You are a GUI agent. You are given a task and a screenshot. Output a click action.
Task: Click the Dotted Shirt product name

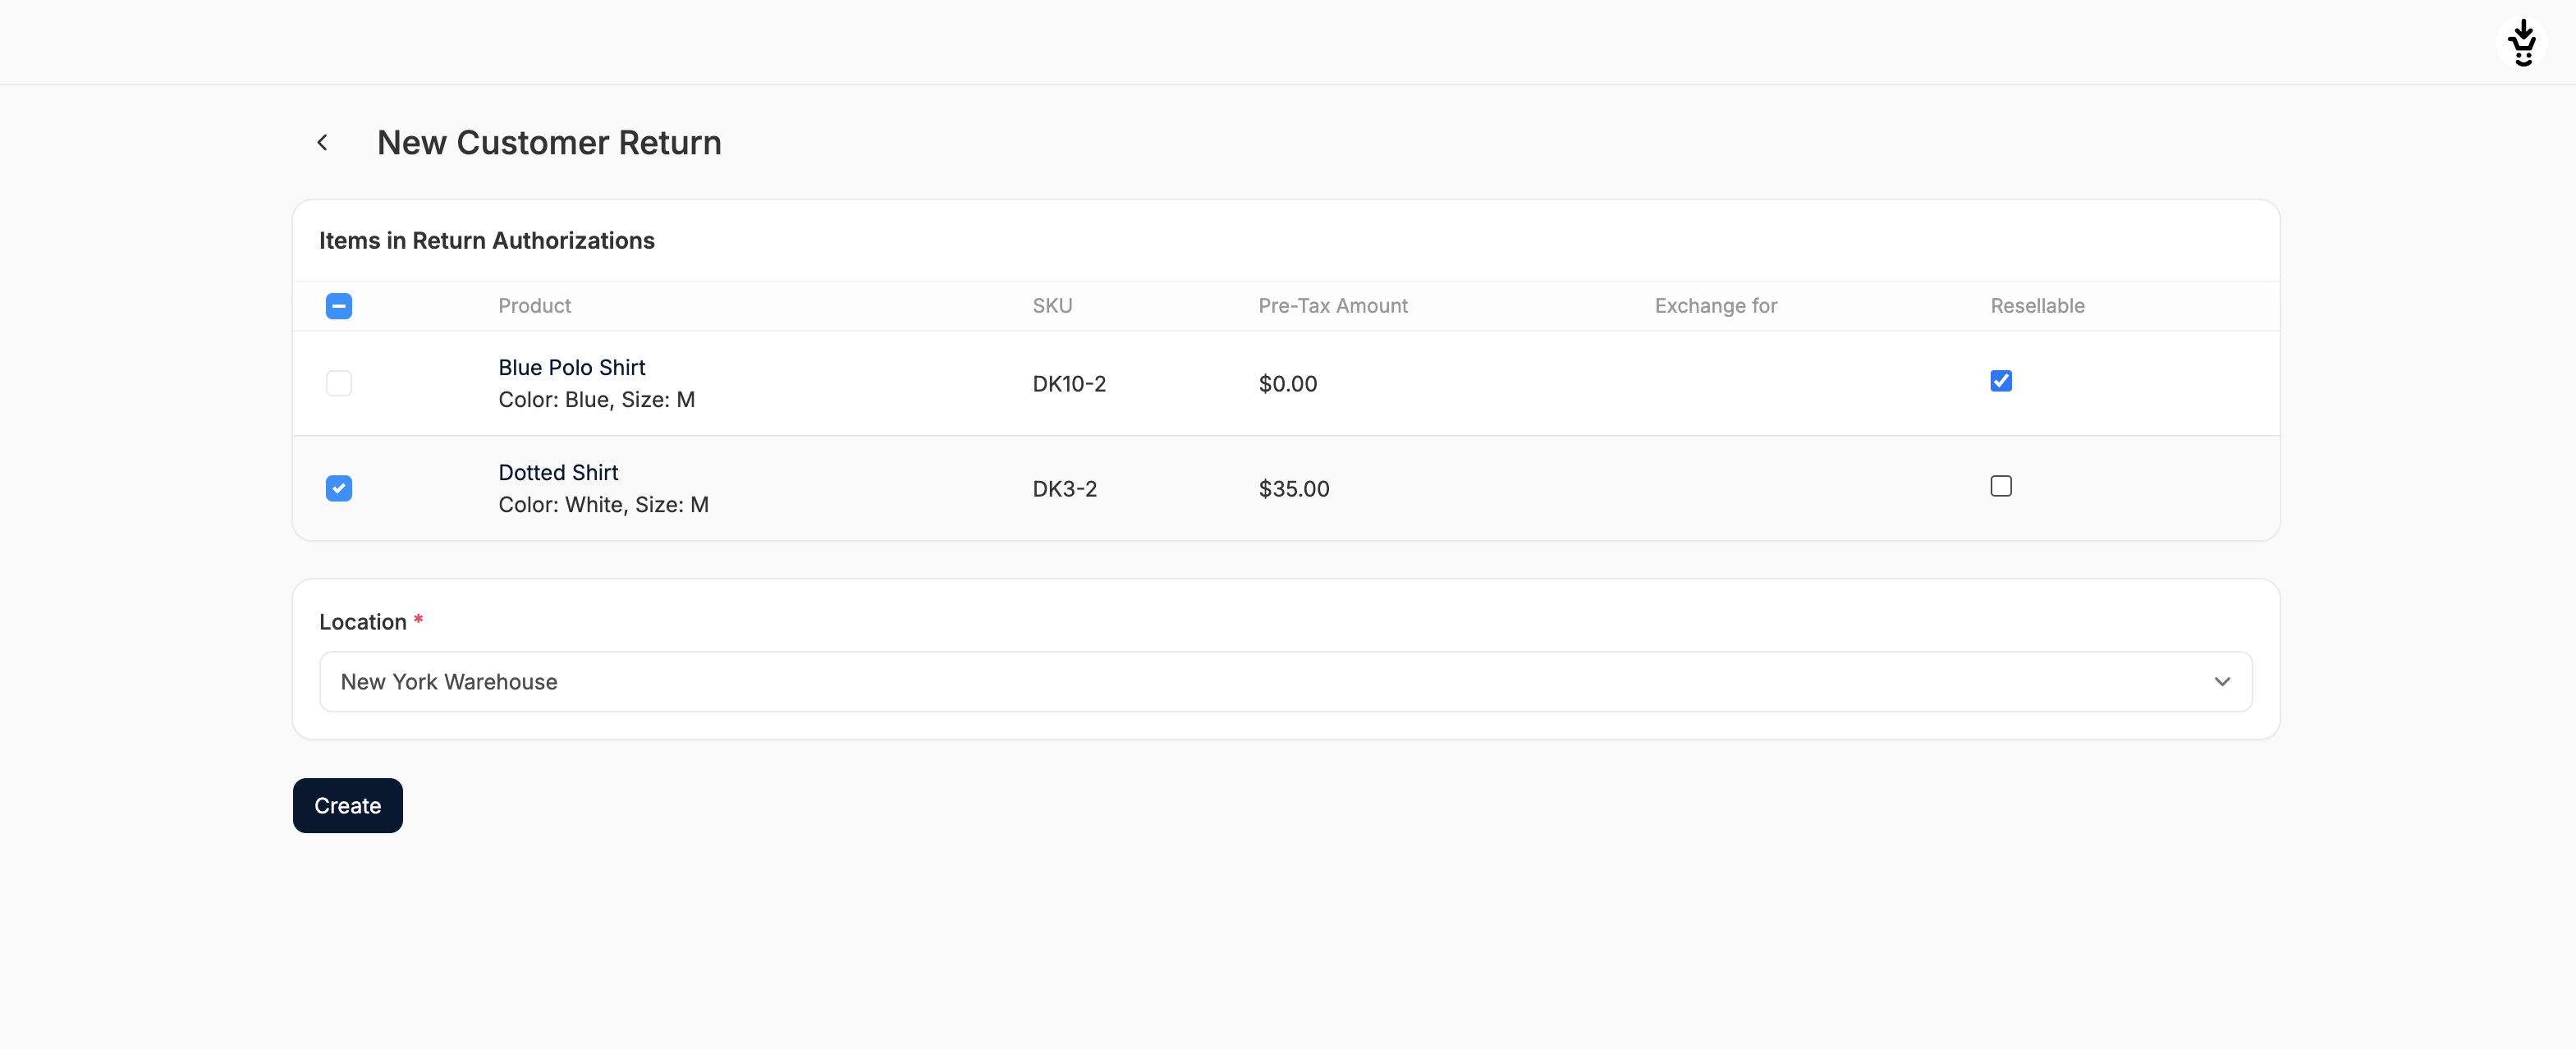coord(558,472)
